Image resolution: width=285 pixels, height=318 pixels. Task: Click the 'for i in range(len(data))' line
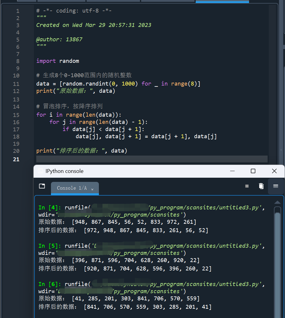pyautogui.click(x=79, y=115)
